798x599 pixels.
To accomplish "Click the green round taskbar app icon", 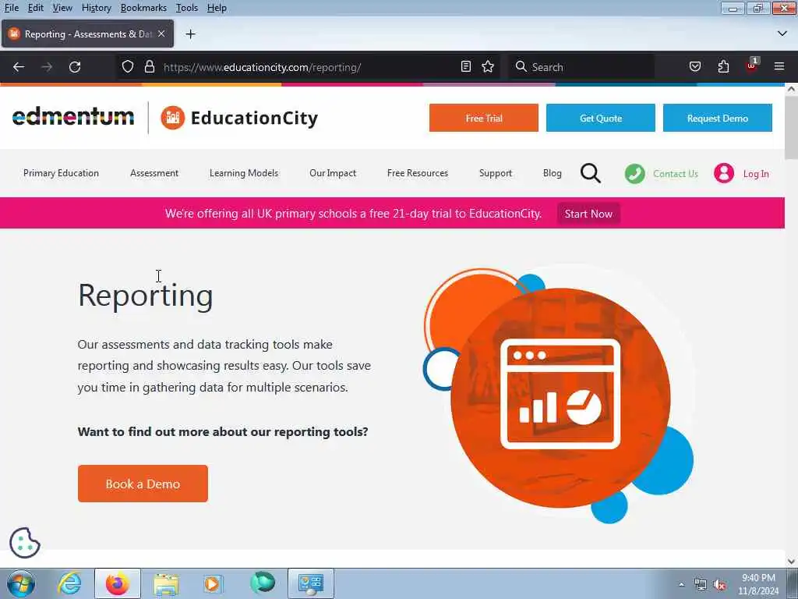I will pos(263,583).
